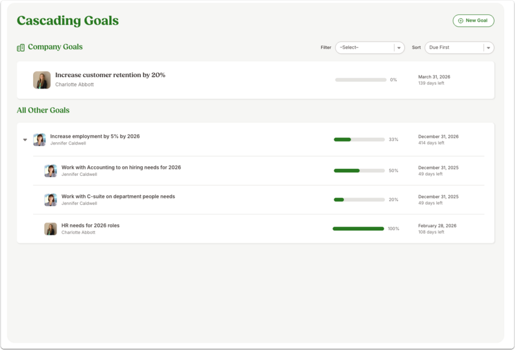
Task: Click Jennifer Caldwell name under Increase employment
Action: 68,143
